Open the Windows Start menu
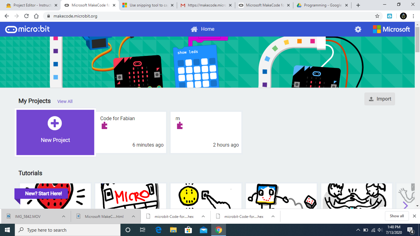This screenshot has width=420, height=236. point(7,230)
